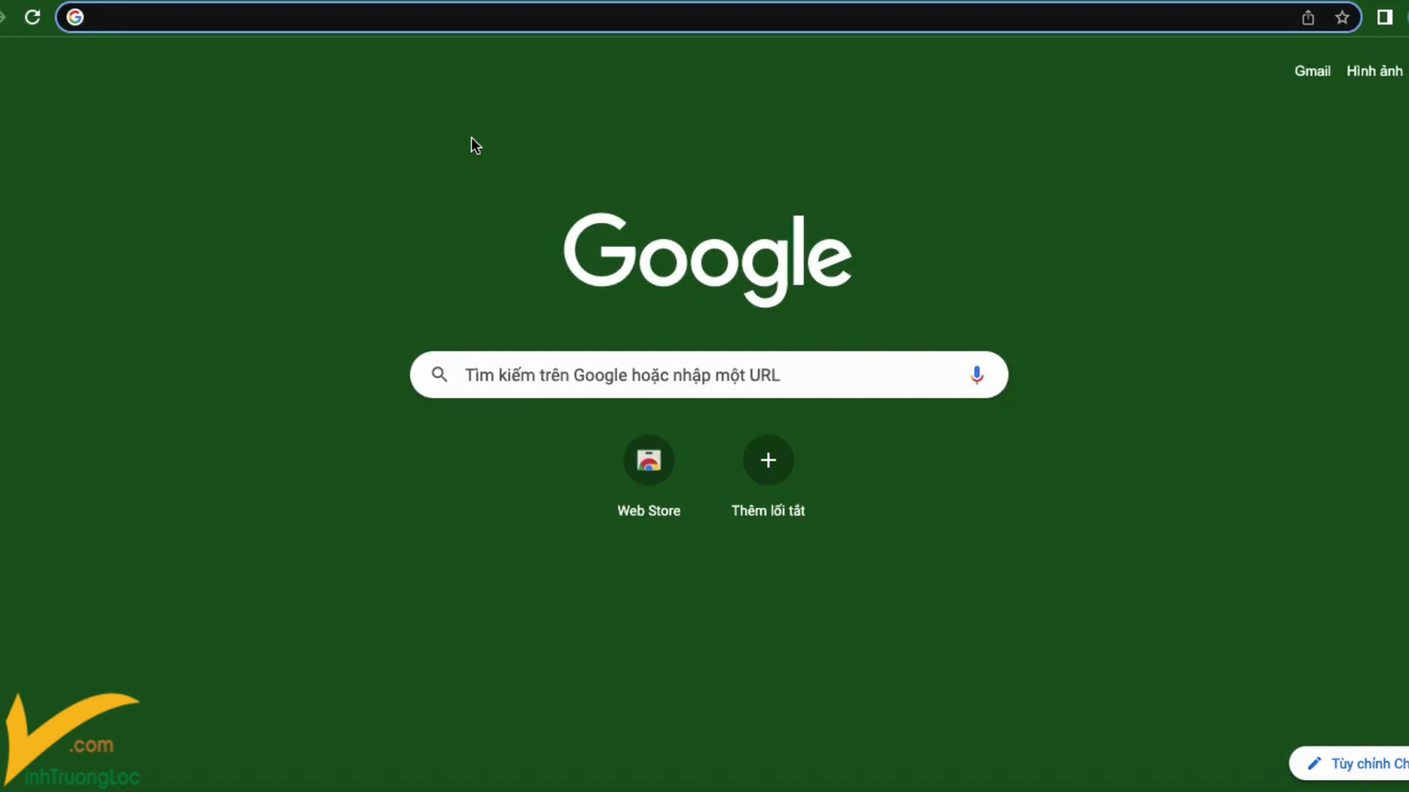
Task: Open the Hình ảnh images link
Action: pos(1374,71)
